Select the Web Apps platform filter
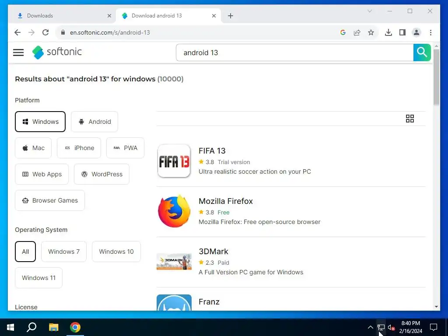 (42, 174)
